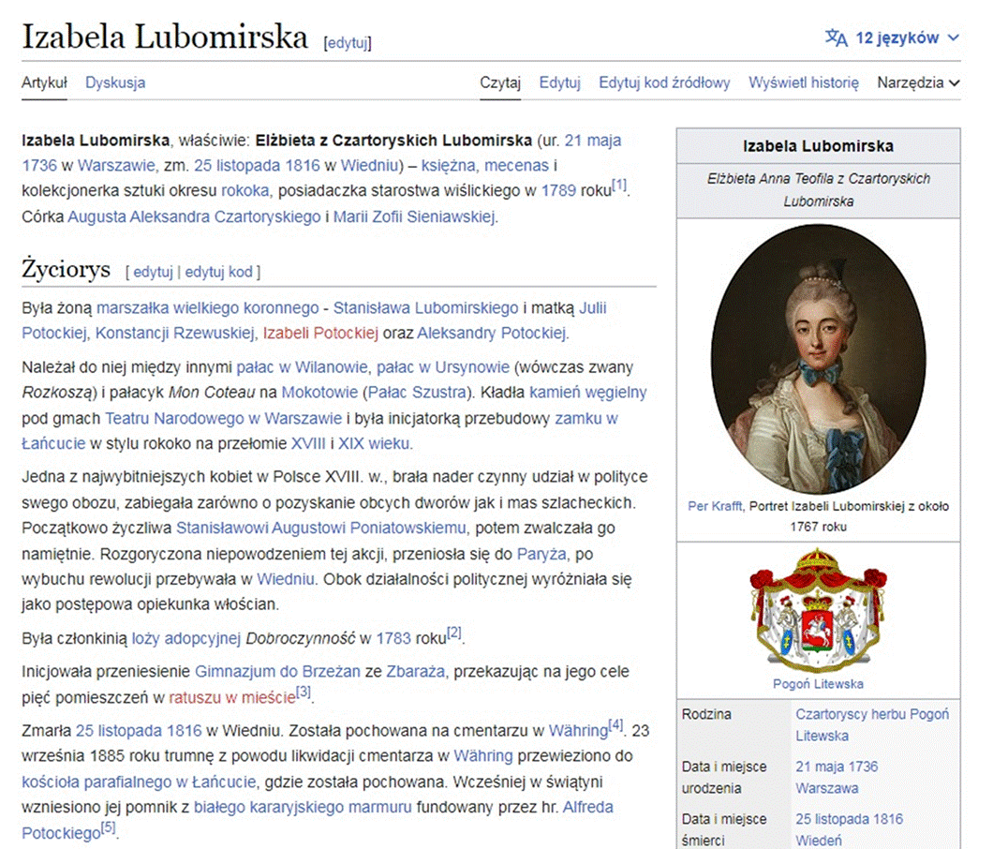Open the 21 maja link in the intro
This screenshot has height=849, width=993.
(x=593, y=141)
